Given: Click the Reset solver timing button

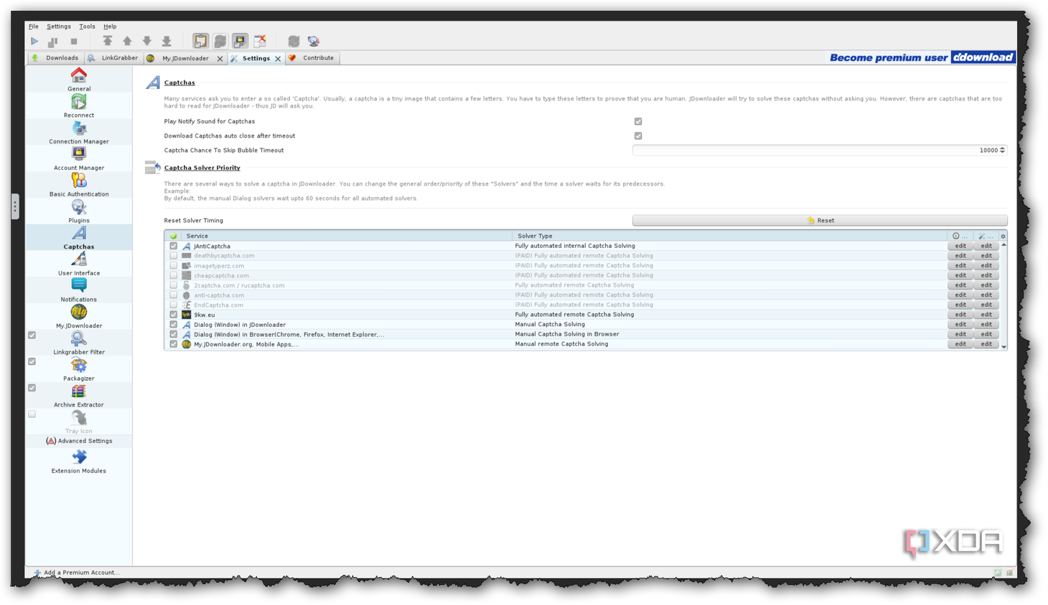Looking at the screenshot, I should click(820, 221).
